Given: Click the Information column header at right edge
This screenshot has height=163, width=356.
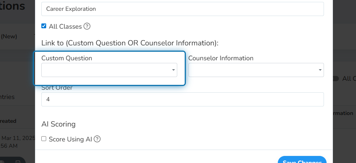Looking at the screenshot, I should tap(343, 113).
